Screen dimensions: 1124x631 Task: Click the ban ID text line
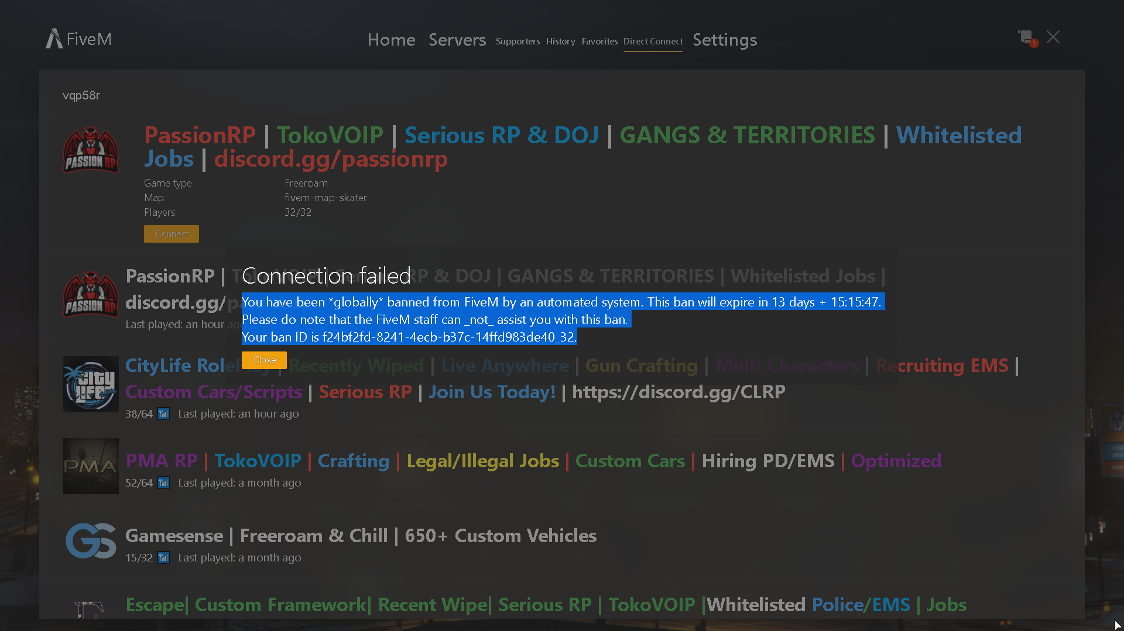[409, 337]
